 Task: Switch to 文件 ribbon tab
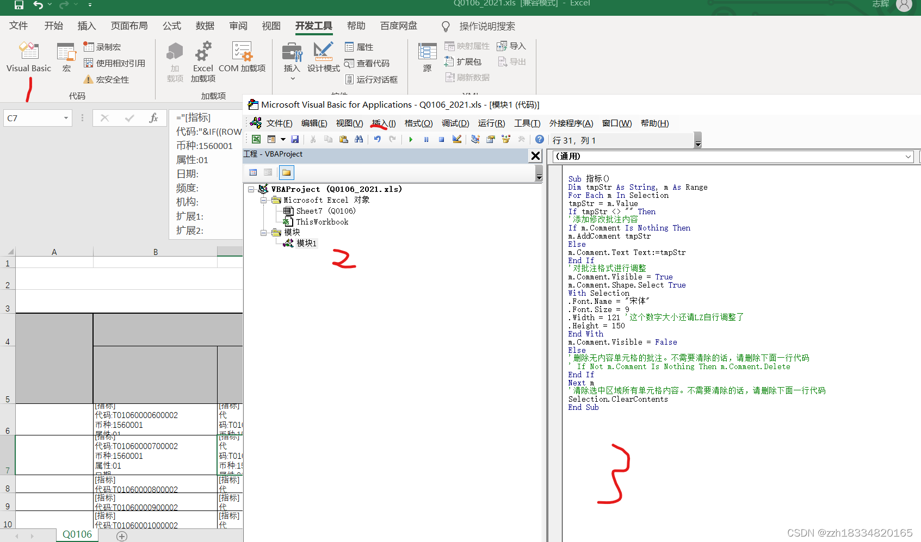pos(18,26)
